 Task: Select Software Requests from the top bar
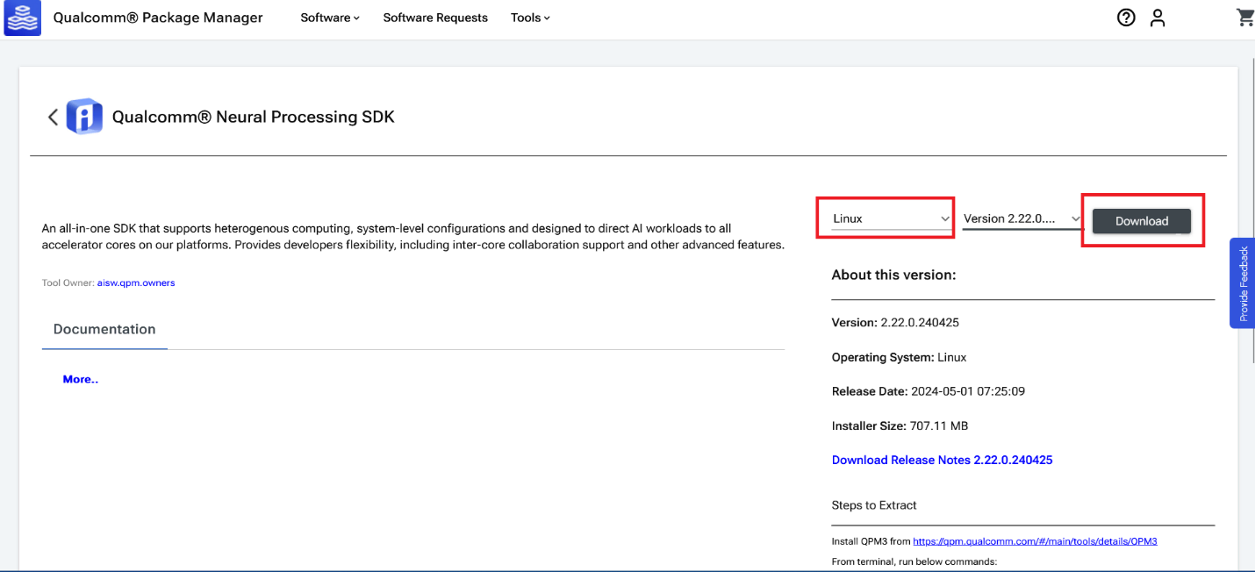435,17
